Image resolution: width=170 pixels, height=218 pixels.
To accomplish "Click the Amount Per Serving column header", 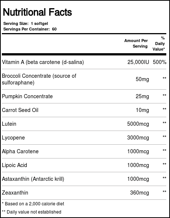I will tap(136, 44).
